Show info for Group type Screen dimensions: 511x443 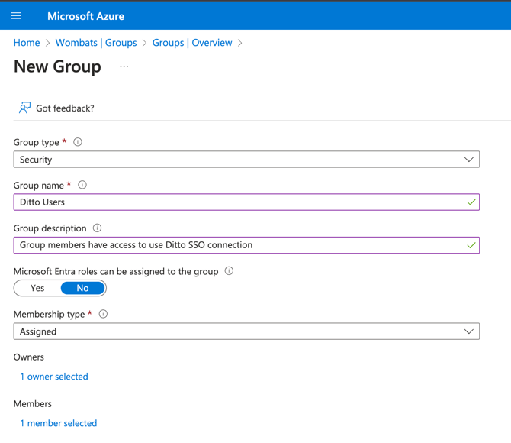tap(78, 142)
